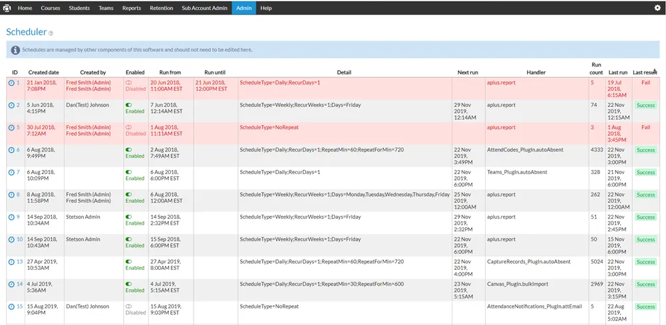Click clock icon for schedule ID 10
The width and height of the screenshot is (666, 325).
11,239
